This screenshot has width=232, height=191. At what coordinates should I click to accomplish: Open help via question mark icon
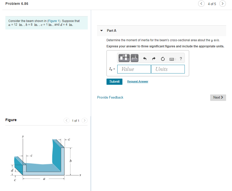coord(181,58)
